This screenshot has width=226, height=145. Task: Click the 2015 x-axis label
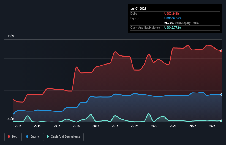pos(57,126)
